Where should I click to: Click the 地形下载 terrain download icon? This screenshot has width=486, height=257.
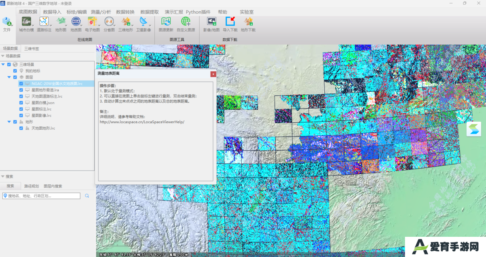248,21
